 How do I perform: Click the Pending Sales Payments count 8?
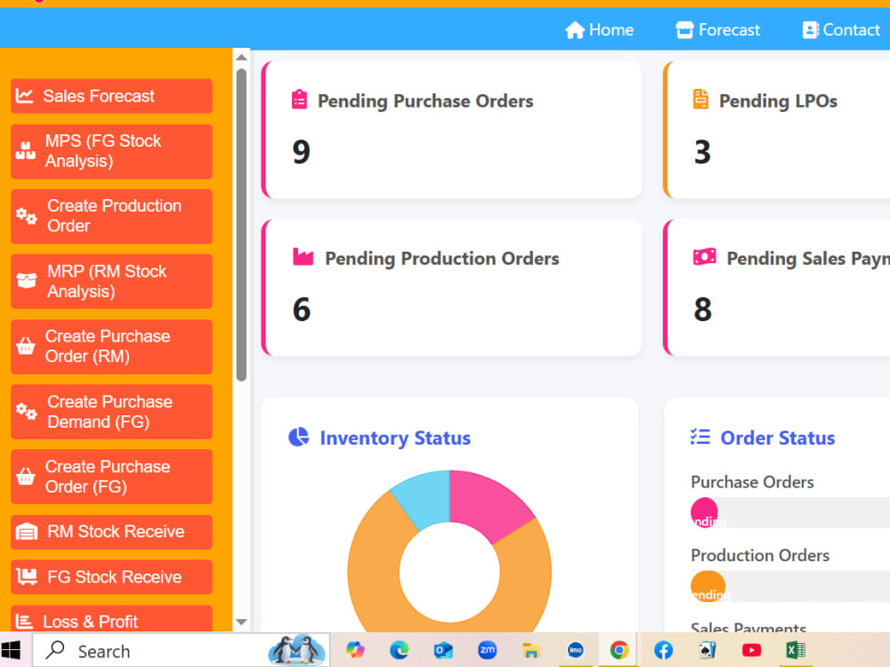(x=703, y=309)
